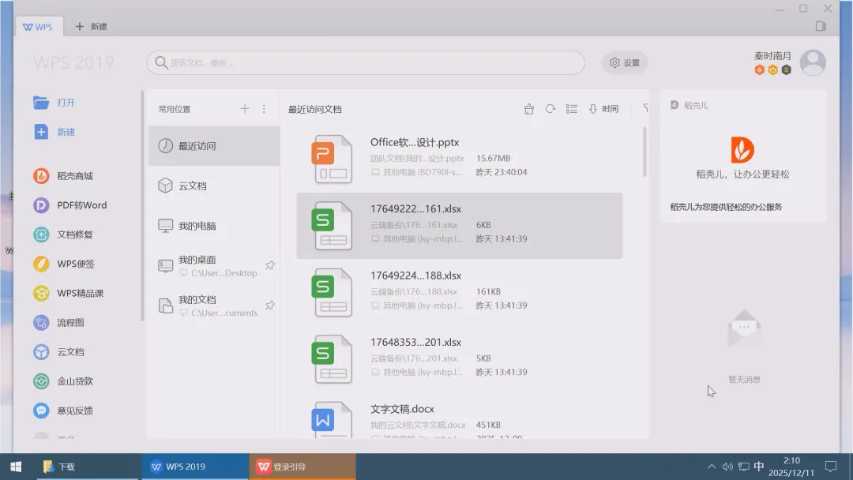This screenshot has width=853, height=480.
Task: Open the 下载 taskbar item
Action: (87, 467)
